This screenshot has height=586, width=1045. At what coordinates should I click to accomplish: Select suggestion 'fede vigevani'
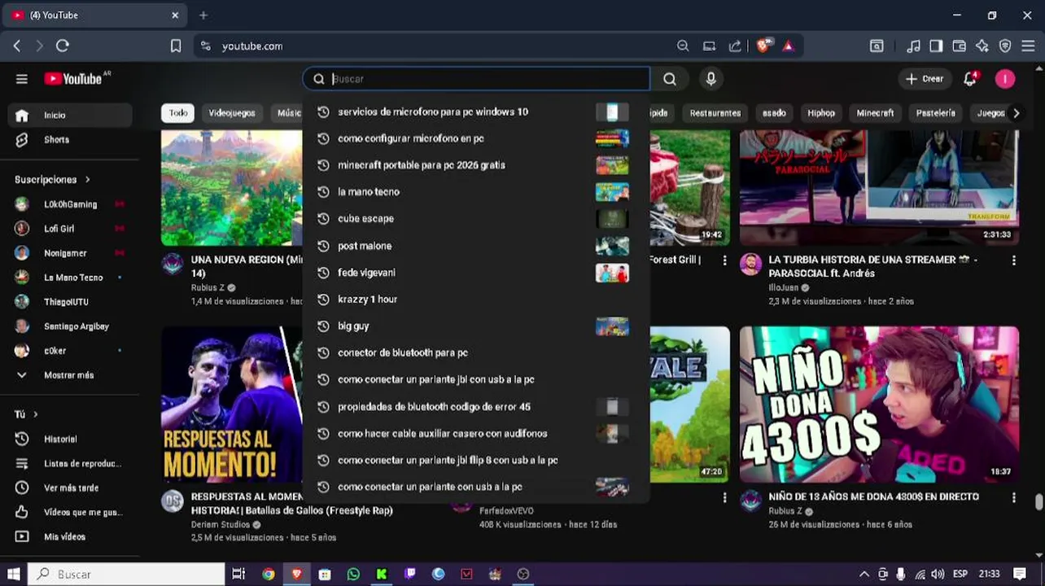[476, 273]
